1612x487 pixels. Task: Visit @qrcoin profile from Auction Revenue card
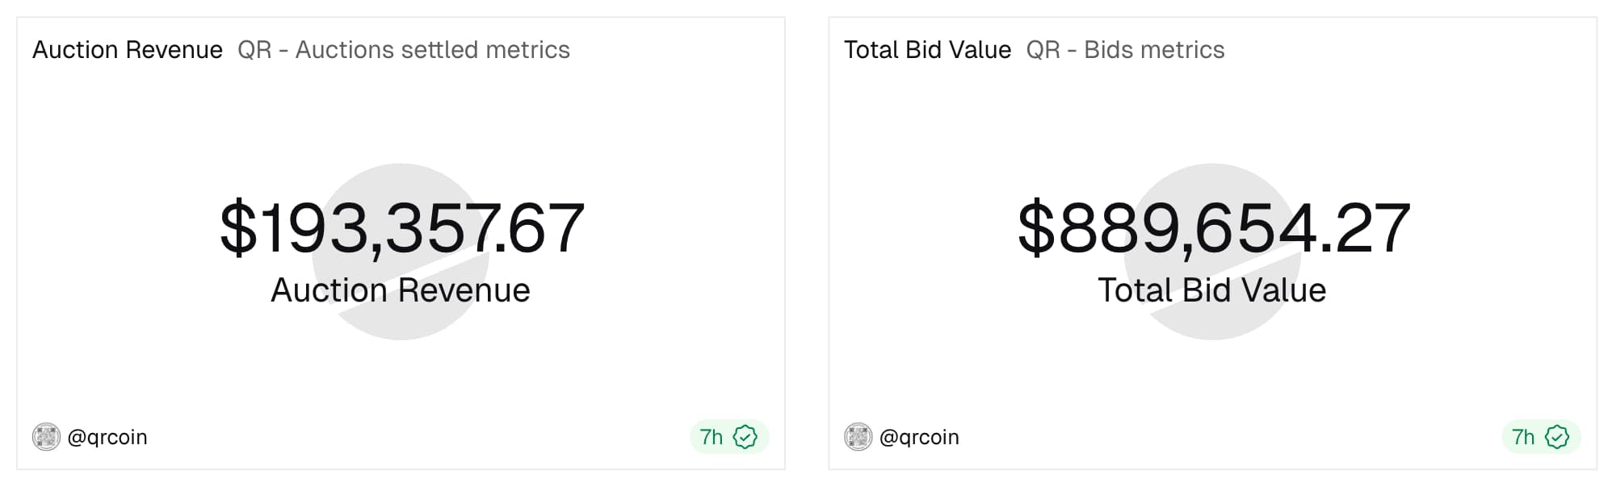pos(107,437)
